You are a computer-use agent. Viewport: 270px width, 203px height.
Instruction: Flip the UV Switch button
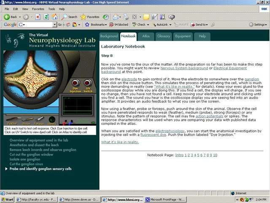88,83
